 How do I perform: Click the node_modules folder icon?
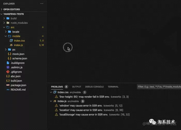(8, 23)
